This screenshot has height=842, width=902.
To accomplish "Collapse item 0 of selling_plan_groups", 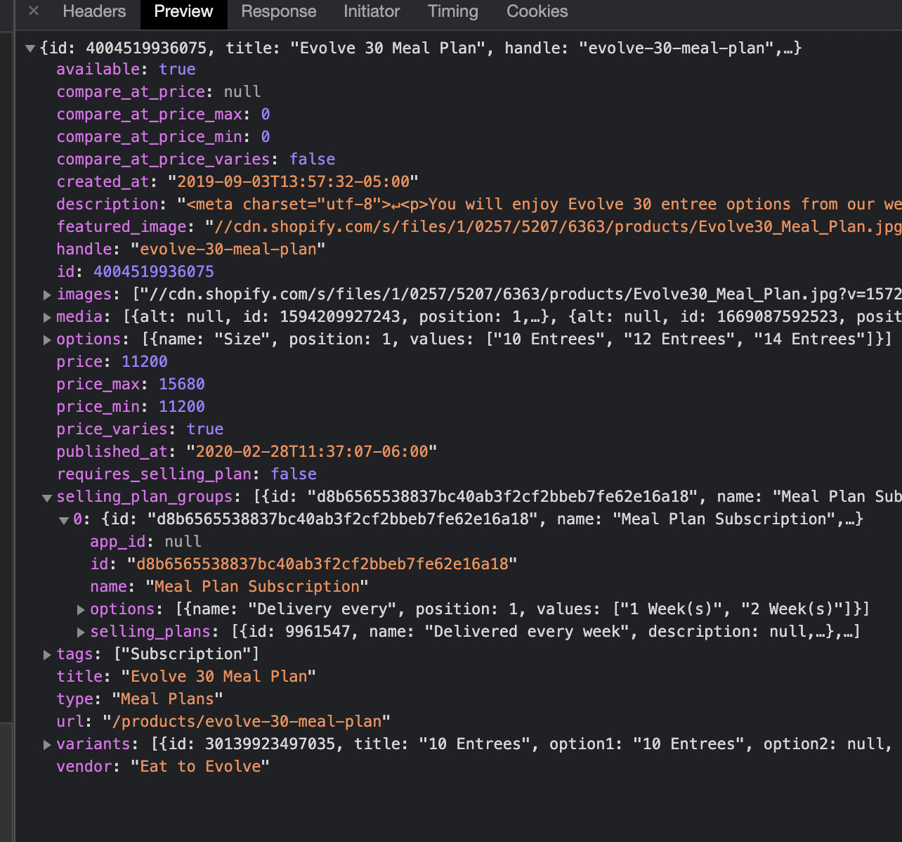I will point(64,520).
